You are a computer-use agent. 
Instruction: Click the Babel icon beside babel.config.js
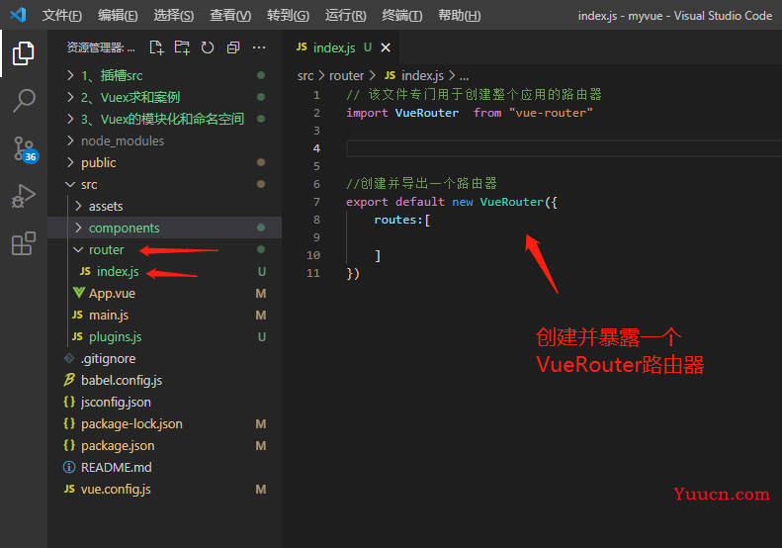coord(69,380)
